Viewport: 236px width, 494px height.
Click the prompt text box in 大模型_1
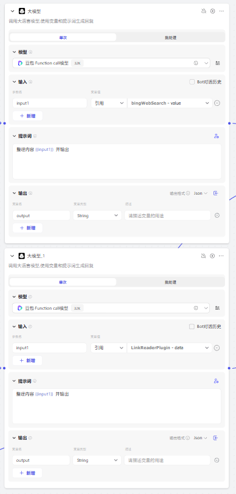(116, 406)
